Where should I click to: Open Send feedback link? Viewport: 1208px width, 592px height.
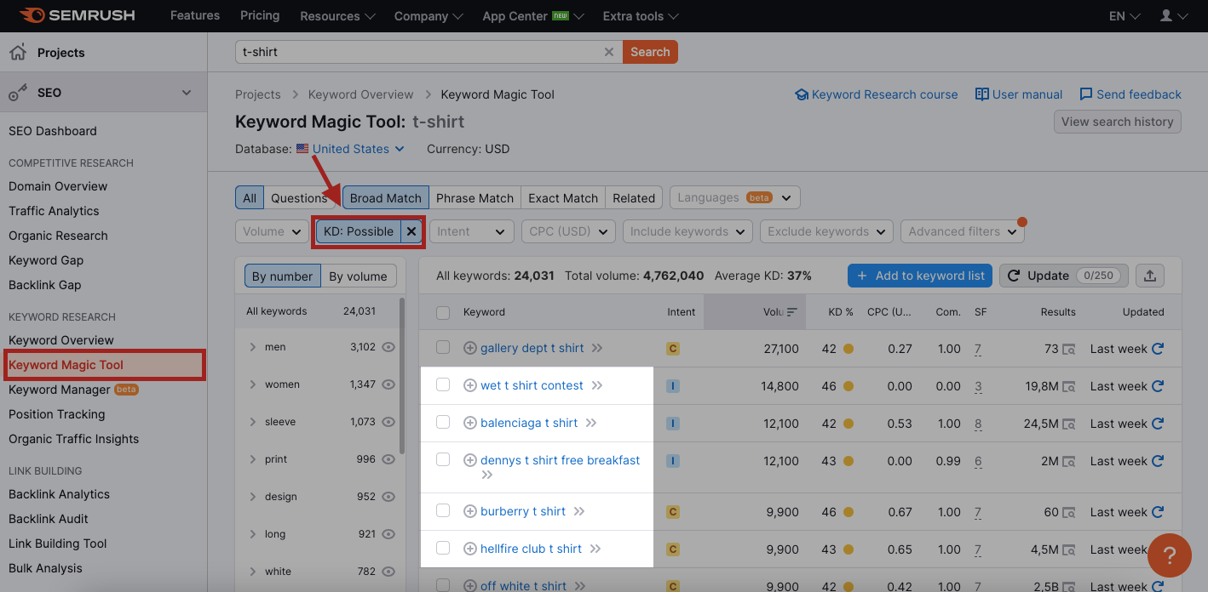tap(1130, 94)
